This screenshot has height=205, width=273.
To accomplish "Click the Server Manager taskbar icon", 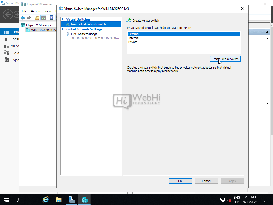I will pos(71,199).
